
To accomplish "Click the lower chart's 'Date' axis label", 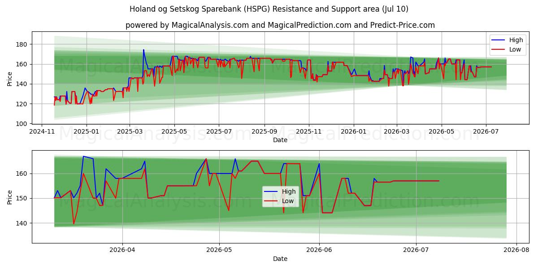I will (280, 259).
